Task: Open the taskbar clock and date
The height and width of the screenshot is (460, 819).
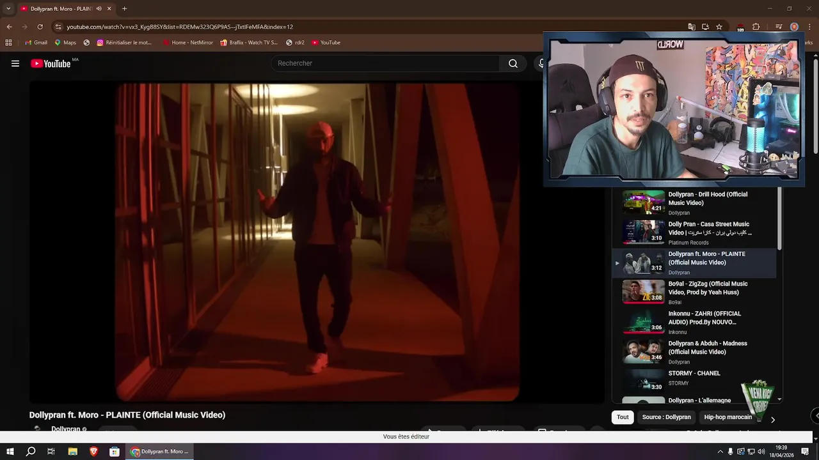Action: [x=781, y=452]
